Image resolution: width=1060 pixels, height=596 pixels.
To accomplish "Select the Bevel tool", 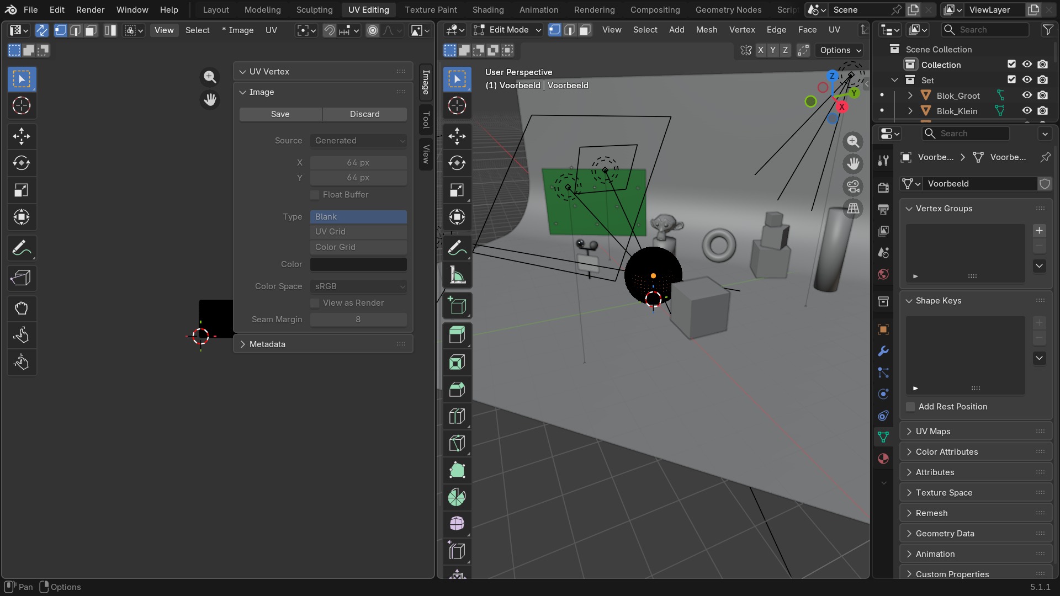I will click(x=457, y=389).
